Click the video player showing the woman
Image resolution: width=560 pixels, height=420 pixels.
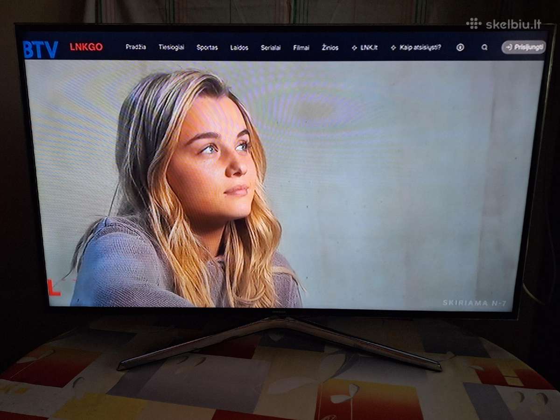284,184
